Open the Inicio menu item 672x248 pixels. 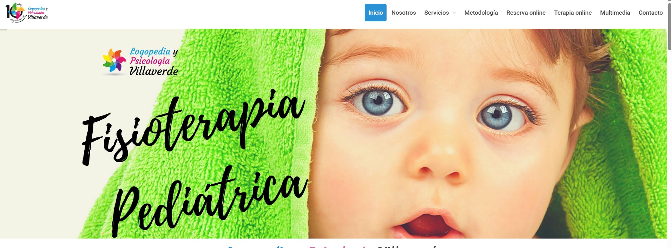click(x=375, y=13)
